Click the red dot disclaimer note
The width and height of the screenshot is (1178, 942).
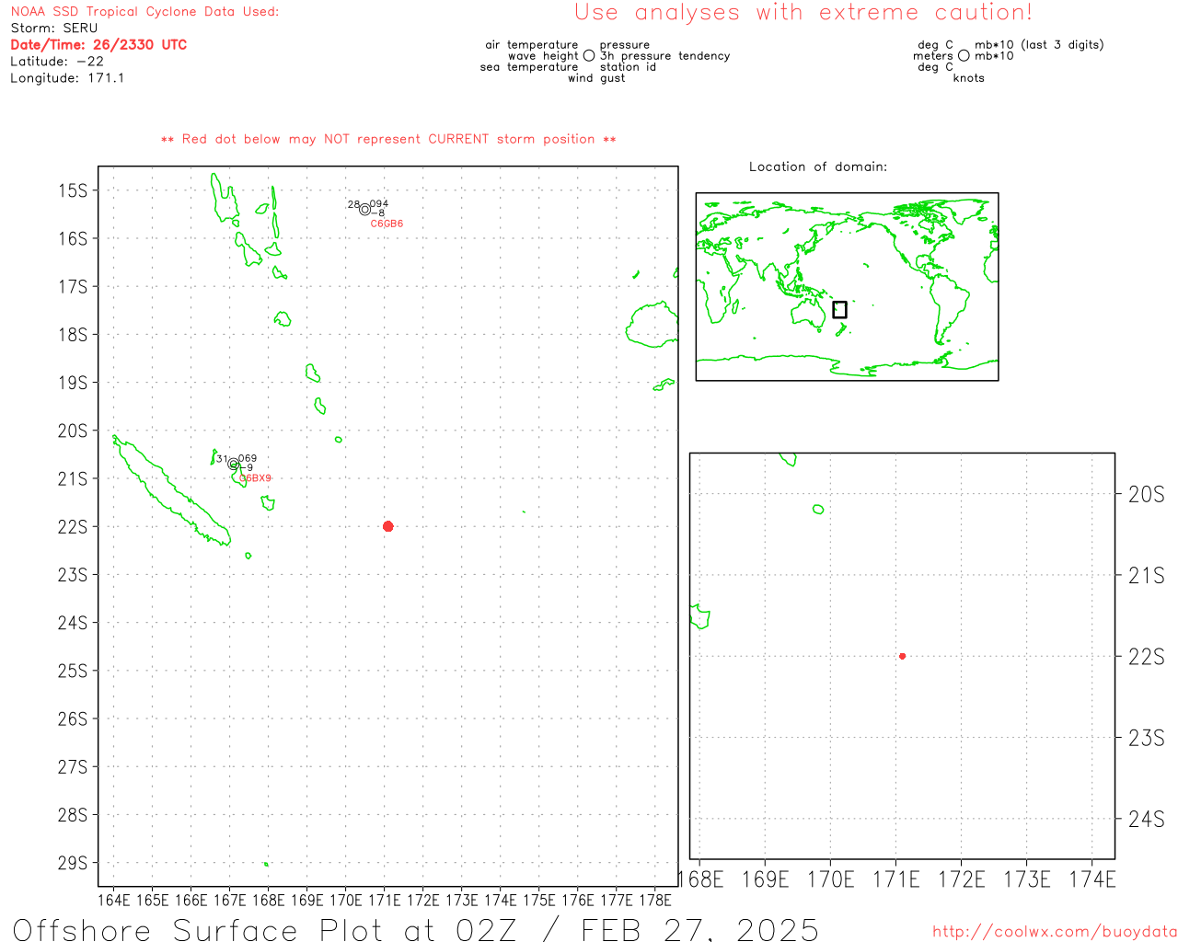388,139
